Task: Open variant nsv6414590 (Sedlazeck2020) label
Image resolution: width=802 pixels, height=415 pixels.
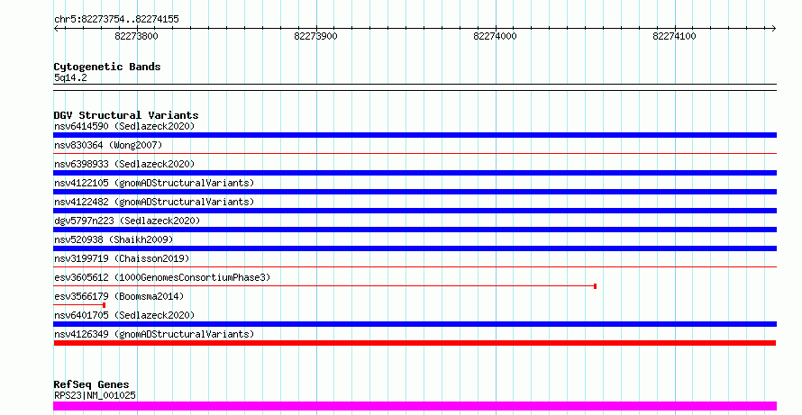Action: (x=124, y=126)
